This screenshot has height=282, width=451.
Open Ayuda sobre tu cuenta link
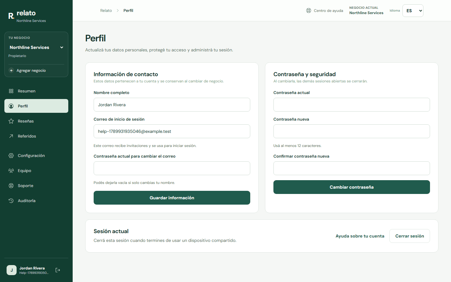coord(360,236)
